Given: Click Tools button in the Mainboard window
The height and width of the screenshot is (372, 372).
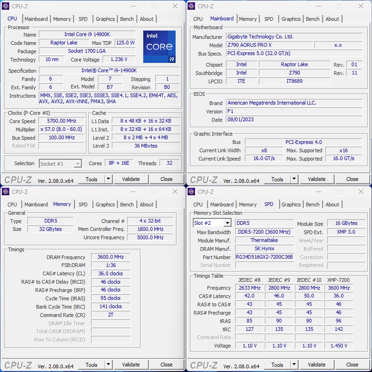Looking at the screenshot, I should 277,179.
